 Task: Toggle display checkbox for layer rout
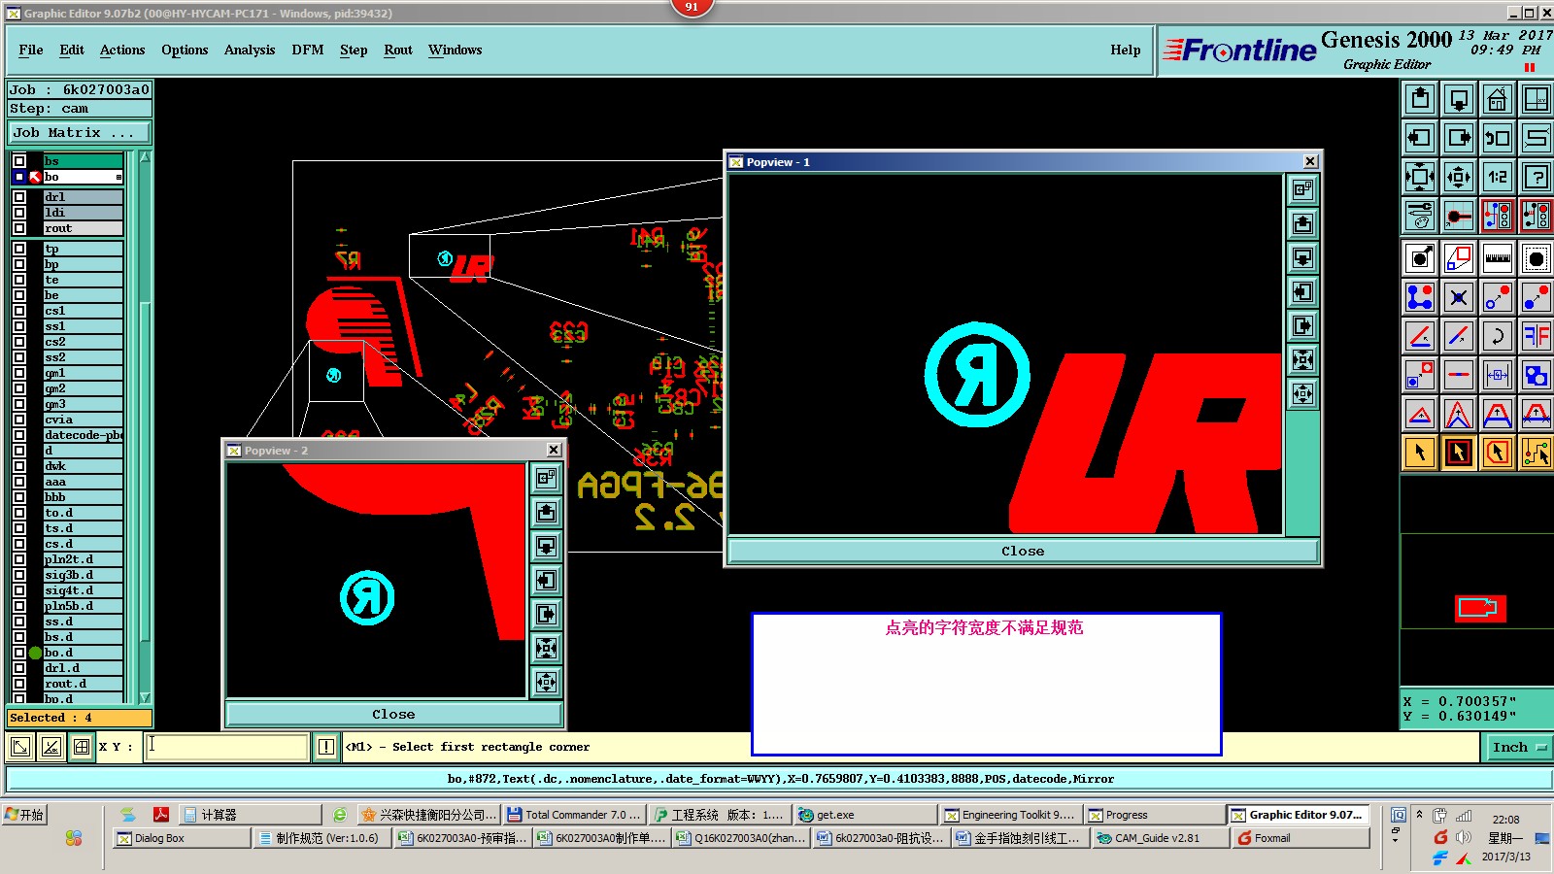19,228
